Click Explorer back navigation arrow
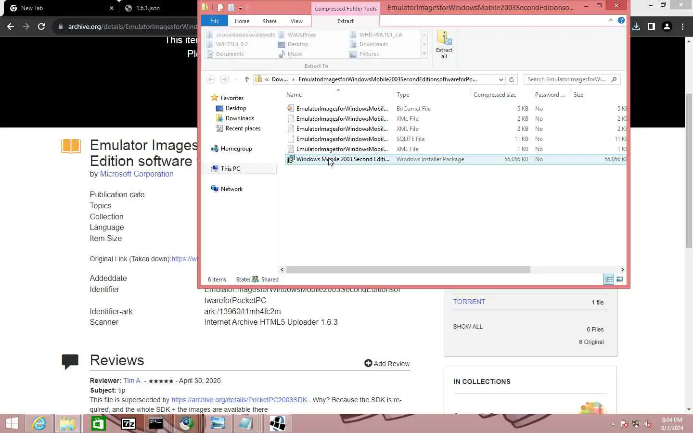Image resolution: width=693 pixels, height=433 pixels. [x=210, y=79]
